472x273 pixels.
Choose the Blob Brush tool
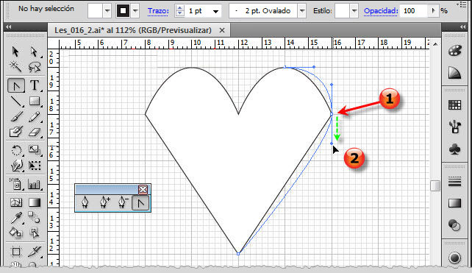click(15, 132)
